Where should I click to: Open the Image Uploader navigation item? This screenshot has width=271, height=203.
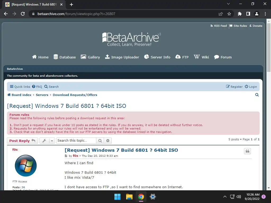pos(122,57)
